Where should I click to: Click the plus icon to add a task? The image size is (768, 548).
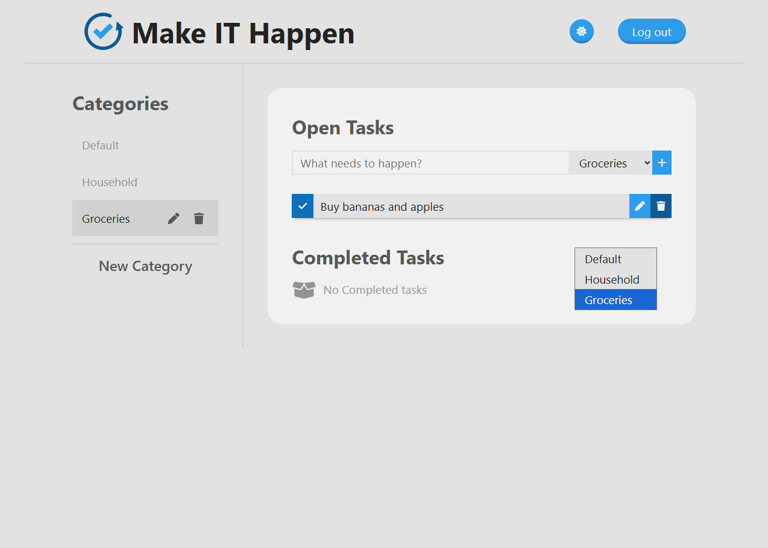661,162
